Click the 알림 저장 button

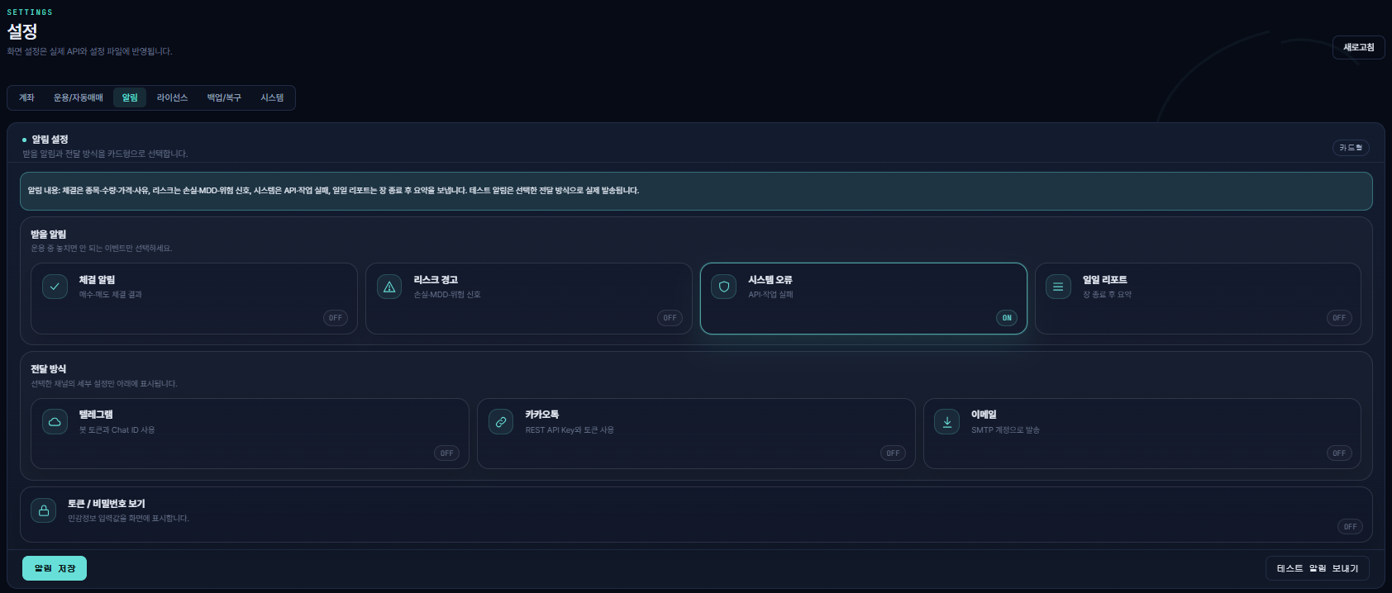pyautogui.click(x=55, y=568)
